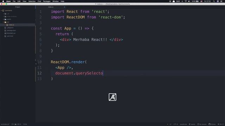Open the Help menu
The width and height of the screenshot is (225, 126).
pyautogui.click(x=63, y=1)
